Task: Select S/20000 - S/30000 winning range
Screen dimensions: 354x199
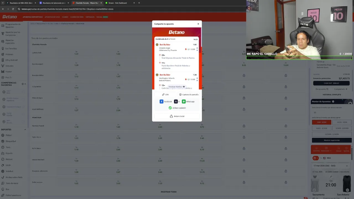Action: 332,134
